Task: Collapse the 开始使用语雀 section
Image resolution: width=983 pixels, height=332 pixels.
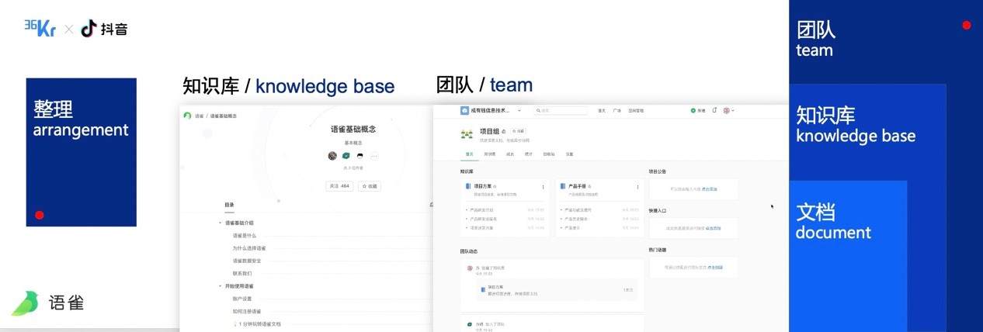Action: (x=221, y=286)
